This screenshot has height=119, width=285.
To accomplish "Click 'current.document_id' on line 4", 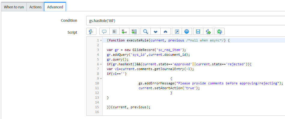I will pos(168,55).
